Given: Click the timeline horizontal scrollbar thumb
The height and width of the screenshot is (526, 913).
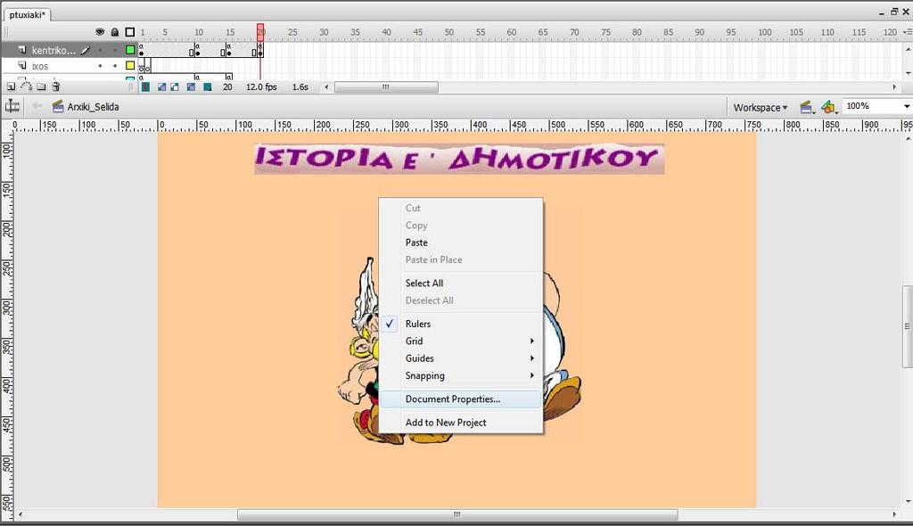Looking at the screenshot, I should pos(386,87).
